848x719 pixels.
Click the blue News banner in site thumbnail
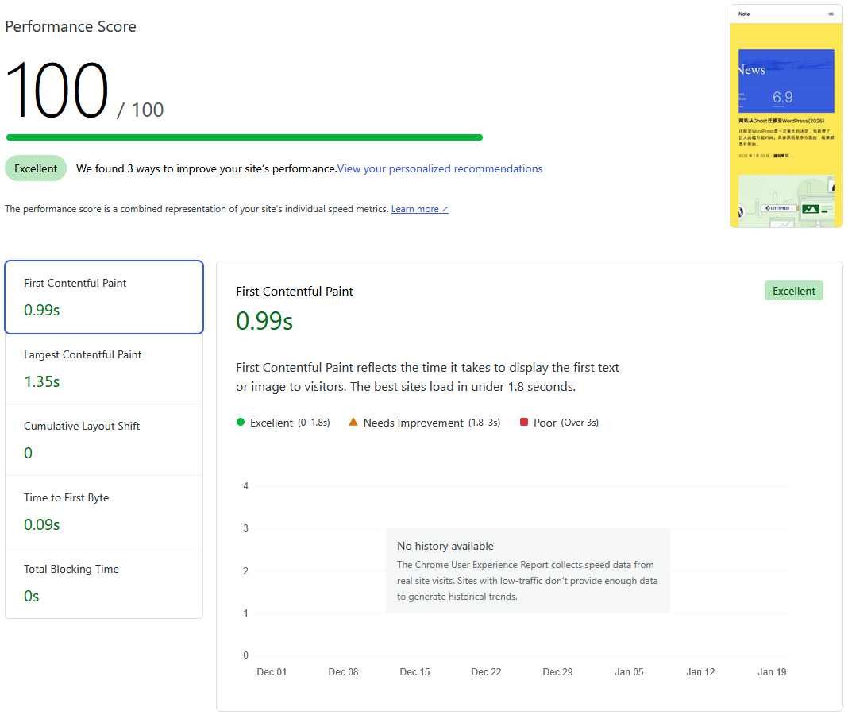pyautogui.click(x=786, y=81)
